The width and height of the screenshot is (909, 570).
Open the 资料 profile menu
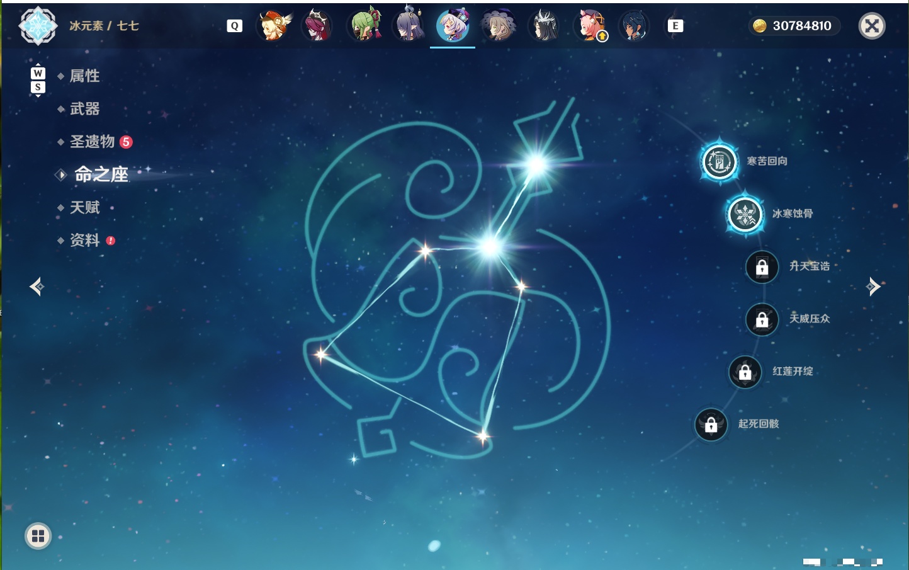point(84,240)
